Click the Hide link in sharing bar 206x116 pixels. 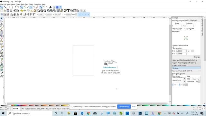click(134, 107)
